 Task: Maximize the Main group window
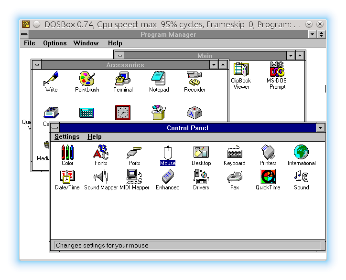point(300,55)
